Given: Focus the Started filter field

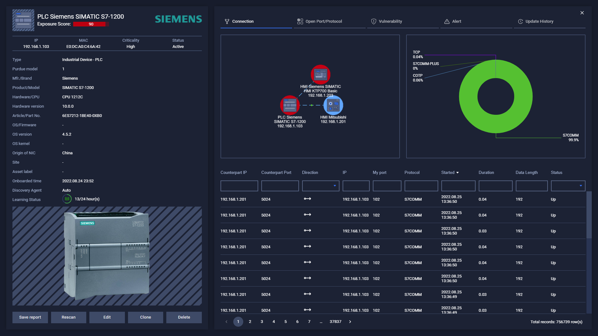Looking at the screenshot, I should (x=458, y=186).
